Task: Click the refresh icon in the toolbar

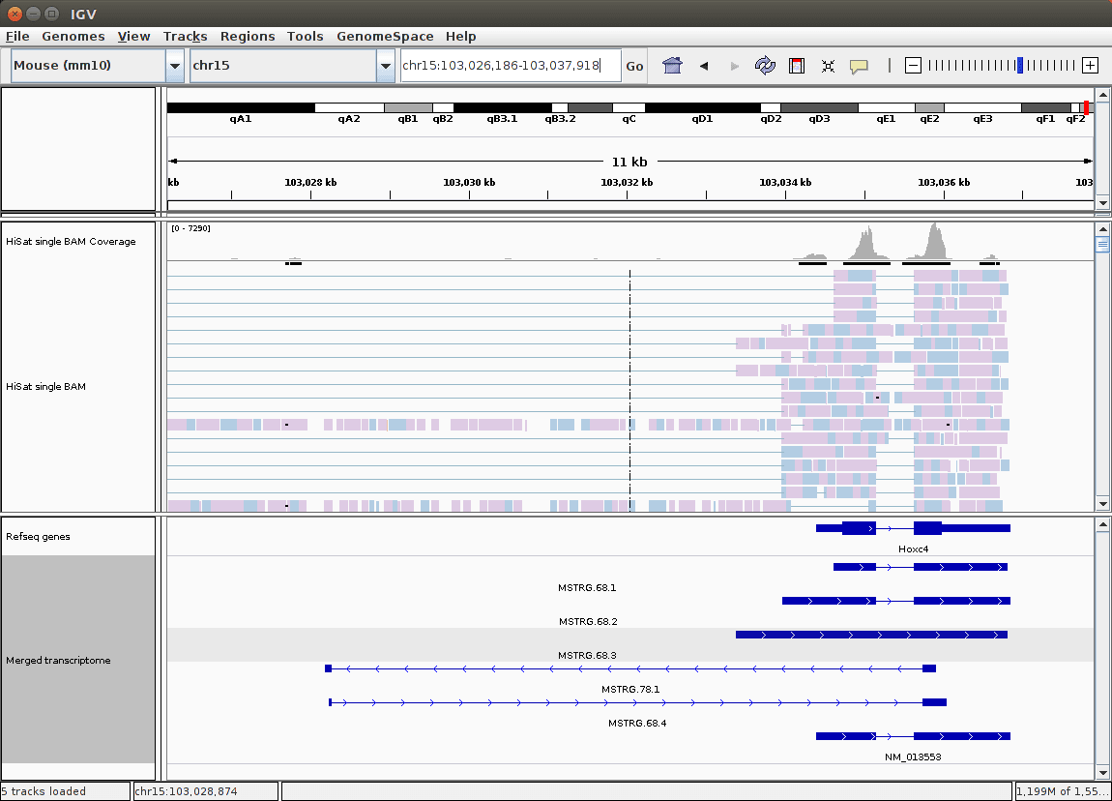Action: point(765,66)
